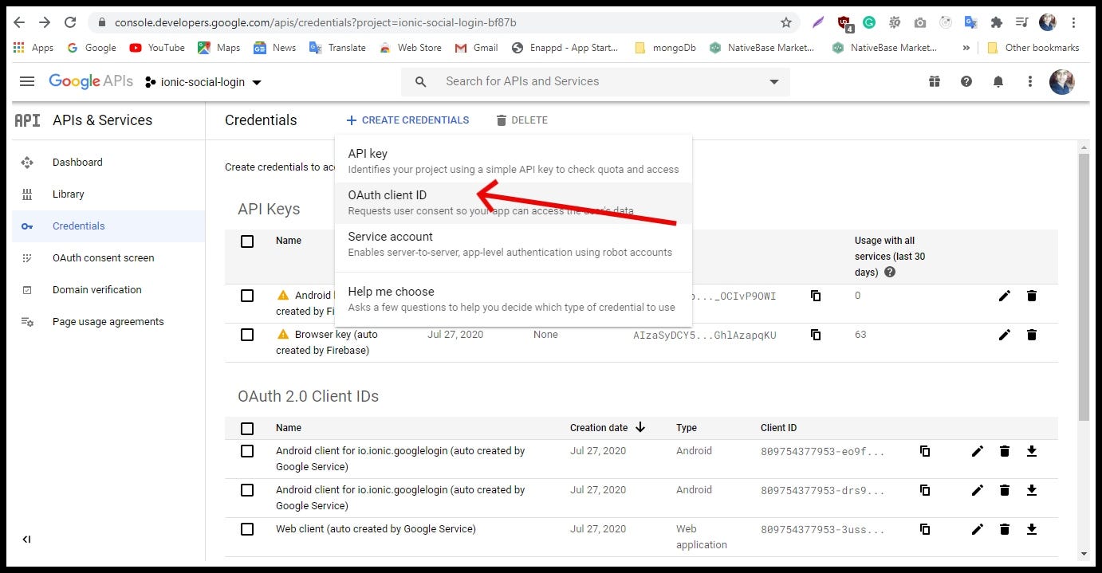Check the Web client row checkbox

247,529
